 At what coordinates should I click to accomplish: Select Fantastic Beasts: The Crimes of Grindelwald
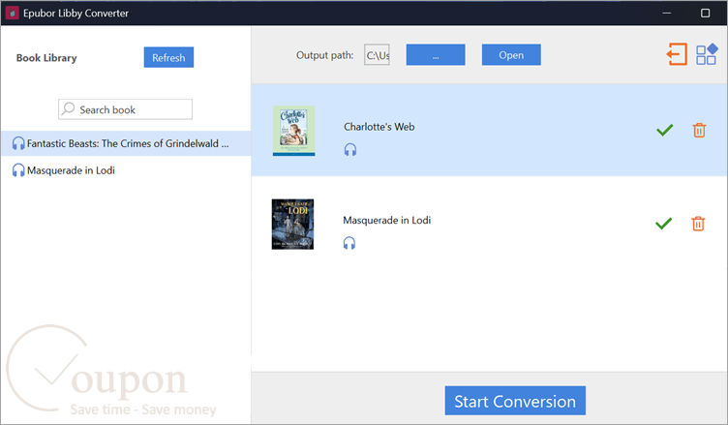pyautogui.click(x=126, y=143)
